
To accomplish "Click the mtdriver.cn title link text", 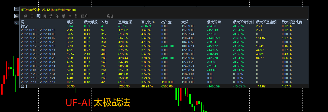I will tap(63, 10).
